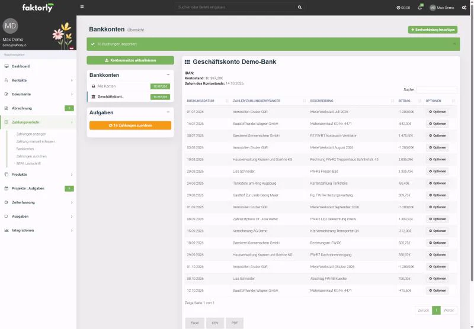Screen dimensions: 474x329
Task: Collapse the Aufgaben panel
Action: click(168, 112)
